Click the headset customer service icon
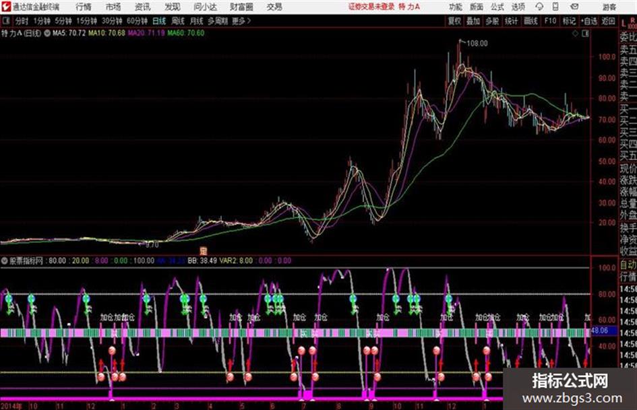Viewport: 637px width, 410px height. click(x=539, y=7)
